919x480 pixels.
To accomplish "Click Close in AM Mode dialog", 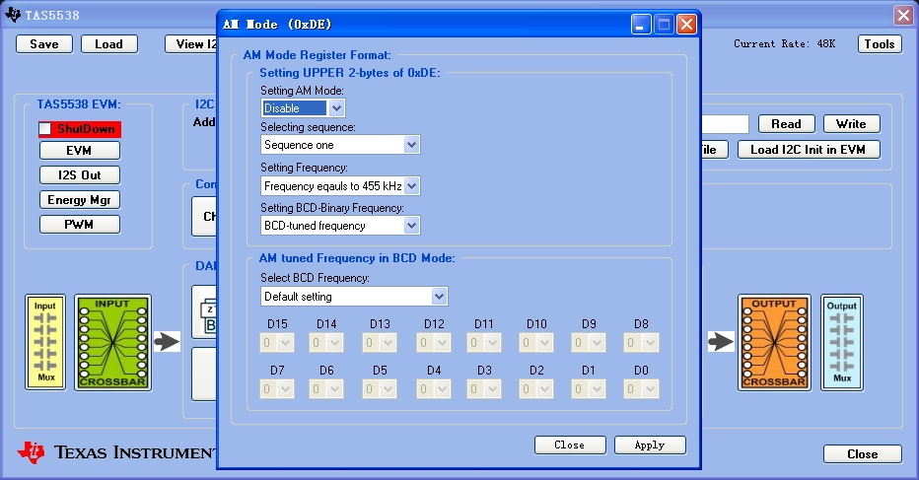I will [x=570, y=445].
